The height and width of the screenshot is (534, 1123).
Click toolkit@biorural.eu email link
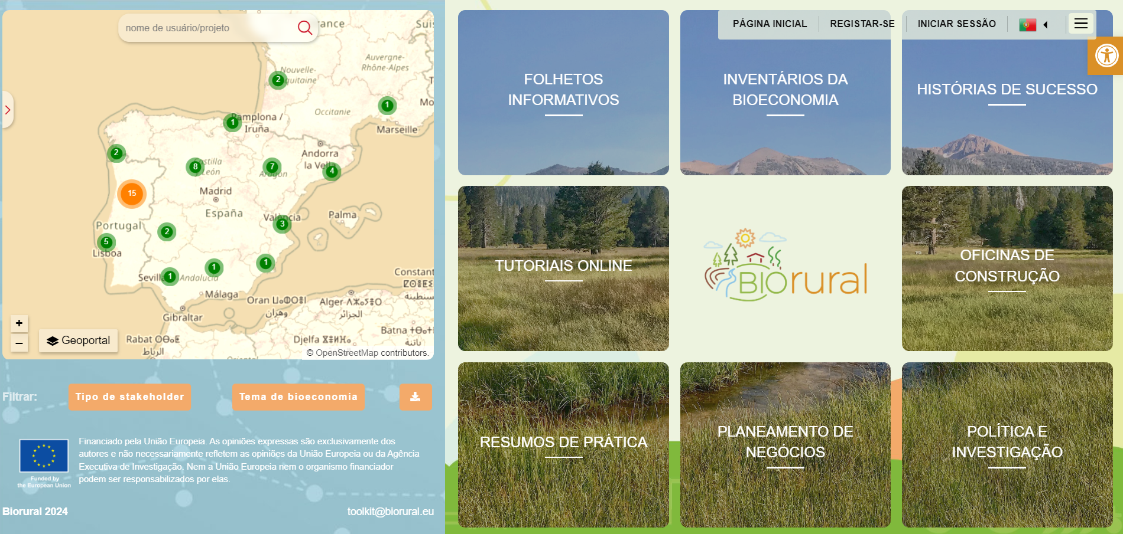click(390, 512)
